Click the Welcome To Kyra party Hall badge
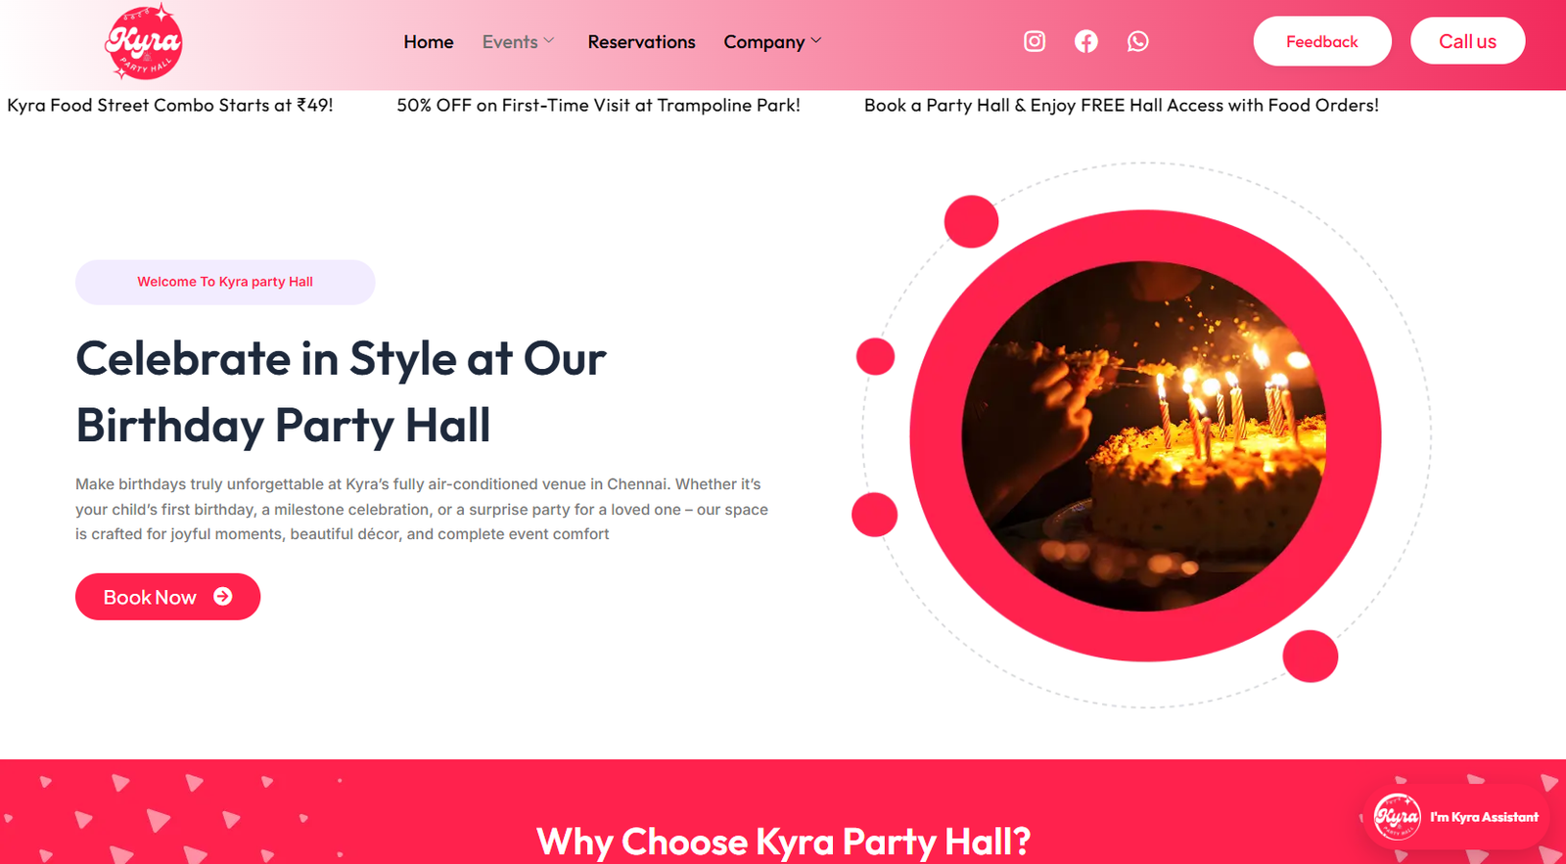 coord(225,282)
